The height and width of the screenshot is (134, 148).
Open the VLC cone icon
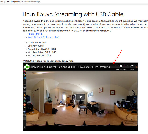[x=24, y=95]
